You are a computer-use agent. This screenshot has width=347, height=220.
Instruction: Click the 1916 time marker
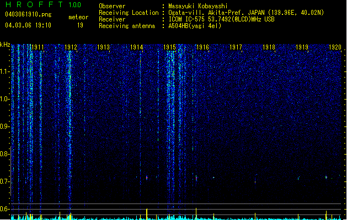[202, 47]
